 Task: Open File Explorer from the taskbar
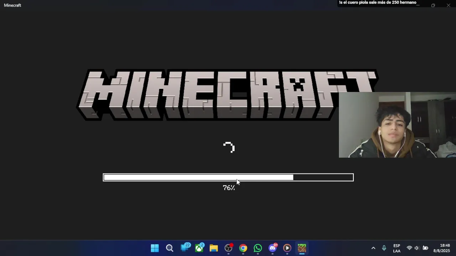point(214,248)
